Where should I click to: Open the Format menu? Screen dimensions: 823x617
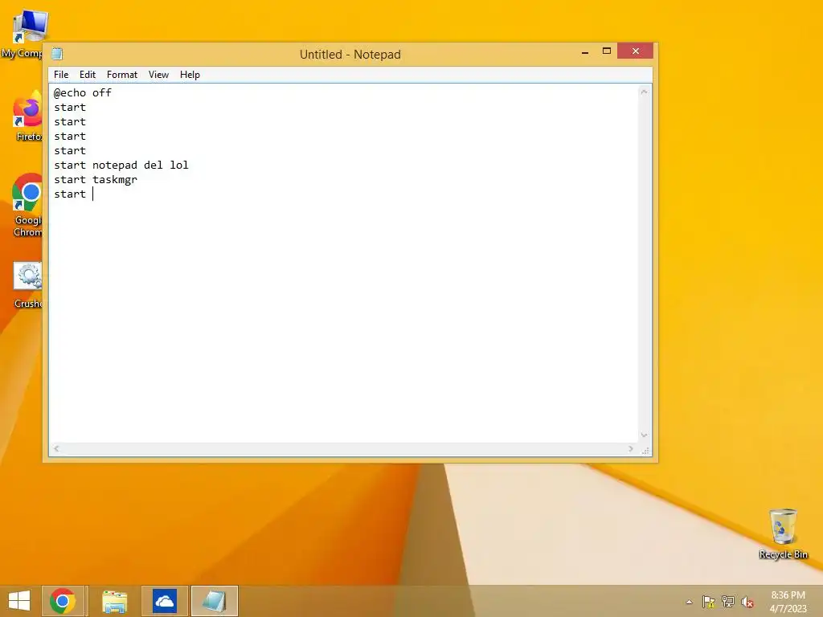(x=122, y=75)
